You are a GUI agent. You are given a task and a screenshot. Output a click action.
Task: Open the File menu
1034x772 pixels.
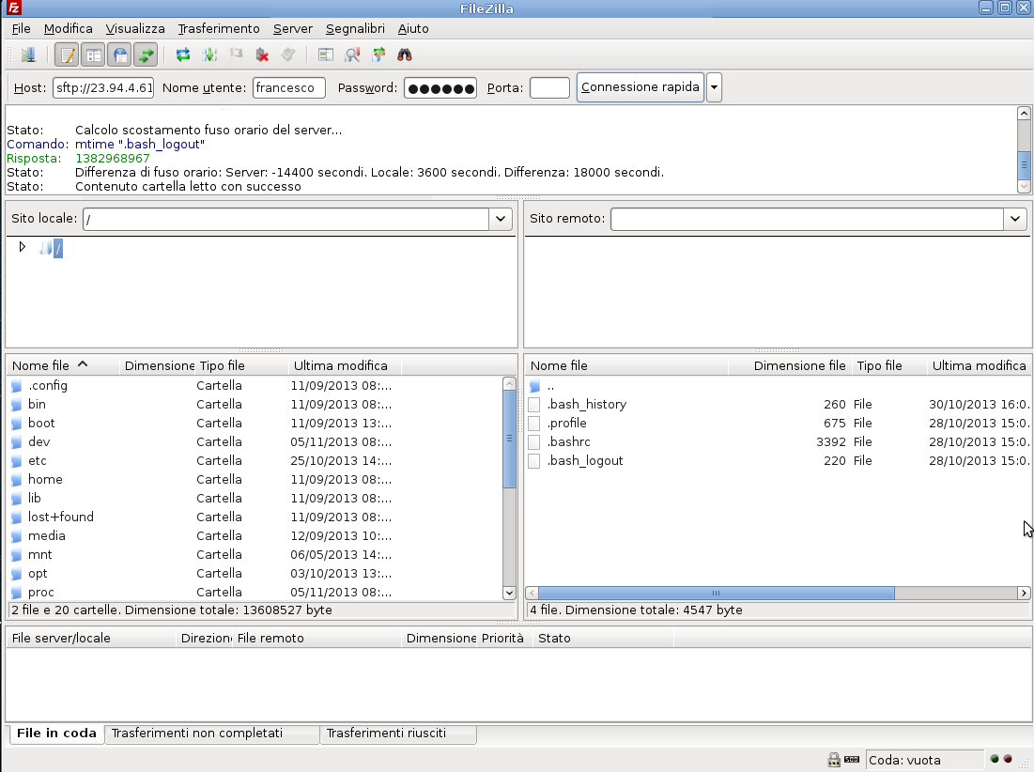click(21, 28)
